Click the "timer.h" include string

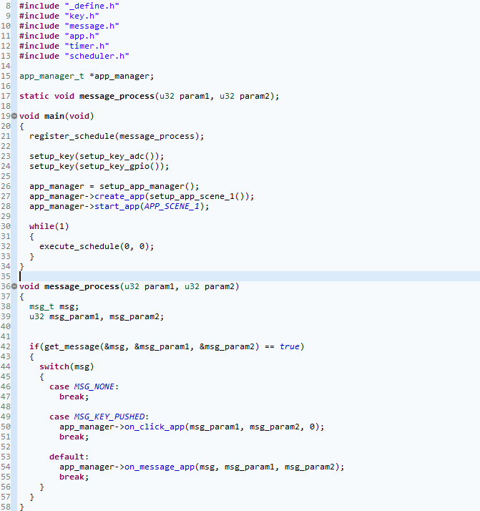87,46
